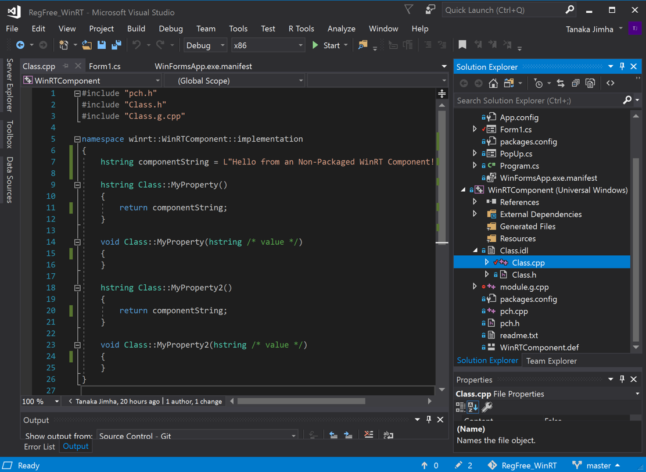Open the Build menu
Screen dimensions: 646x472
tap(136, 28)
